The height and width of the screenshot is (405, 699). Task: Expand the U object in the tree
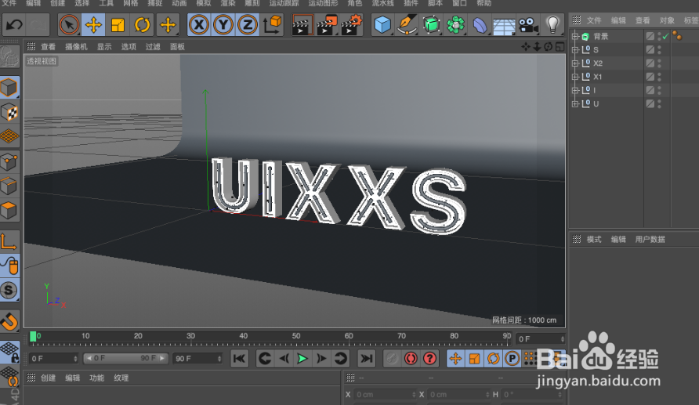(x=575, y=103)
